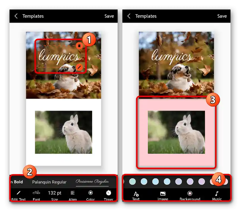Pick the teal-green color swatch
This screenshot has width=240, height=211.
(x=132, y=182)
